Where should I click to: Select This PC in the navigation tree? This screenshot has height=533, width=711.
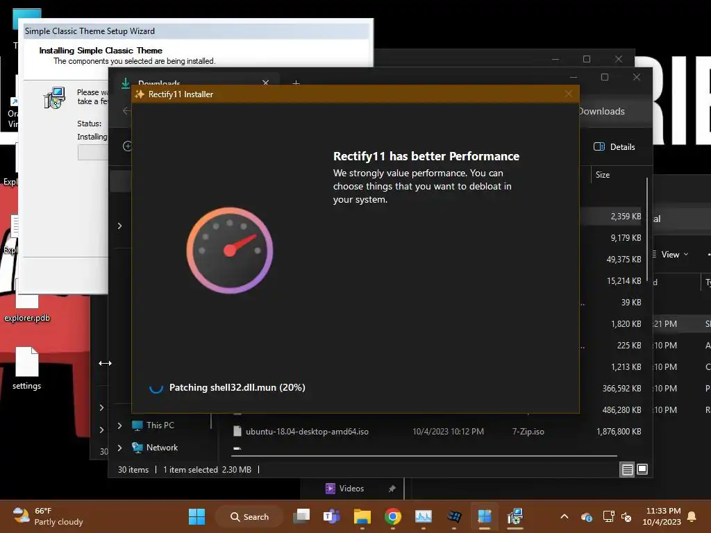coord(160,425)
